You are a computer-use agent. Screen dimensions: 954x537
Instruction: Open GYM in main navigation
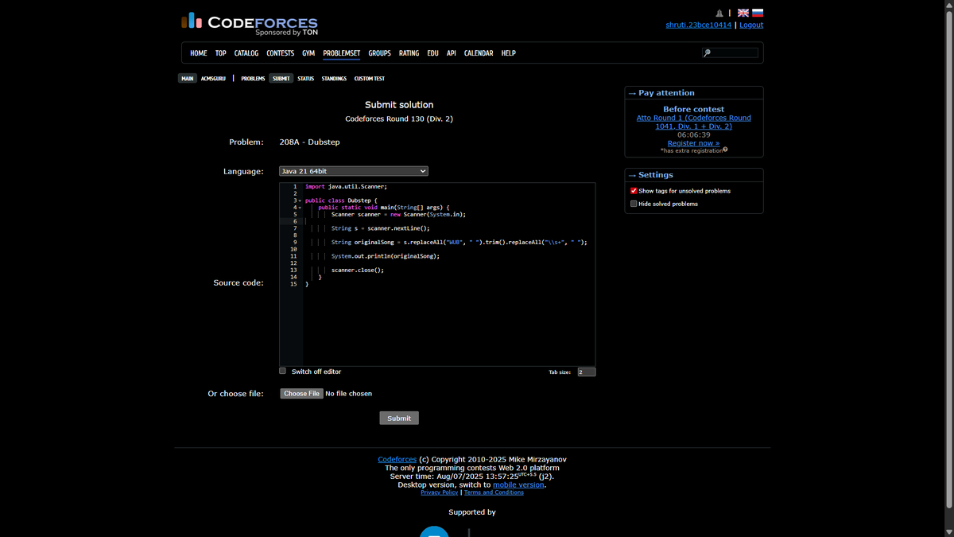[x=308, y=53]
